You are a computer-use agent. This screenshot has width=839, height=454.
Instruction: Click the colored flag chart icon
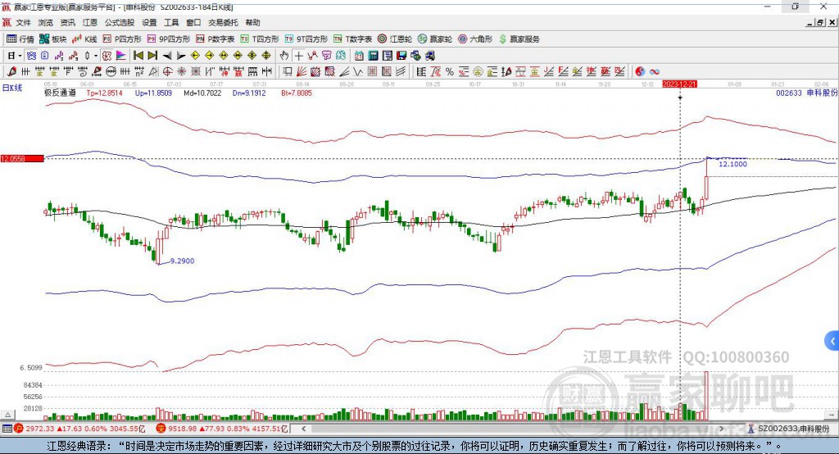121,56
